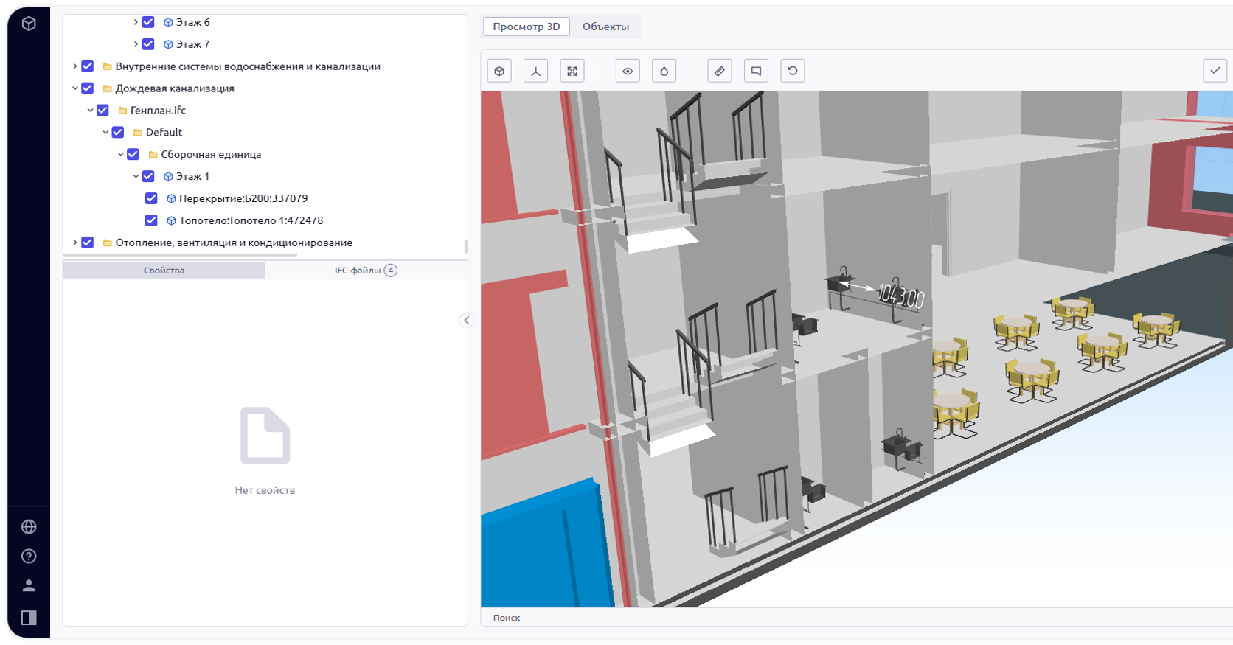
Task: Click the Поиск search field
Action: click(x=855, y=618)
